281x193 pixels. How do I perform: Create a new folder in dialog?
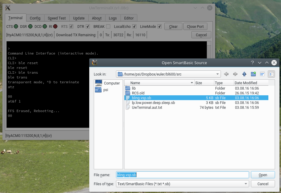point(253,74)
